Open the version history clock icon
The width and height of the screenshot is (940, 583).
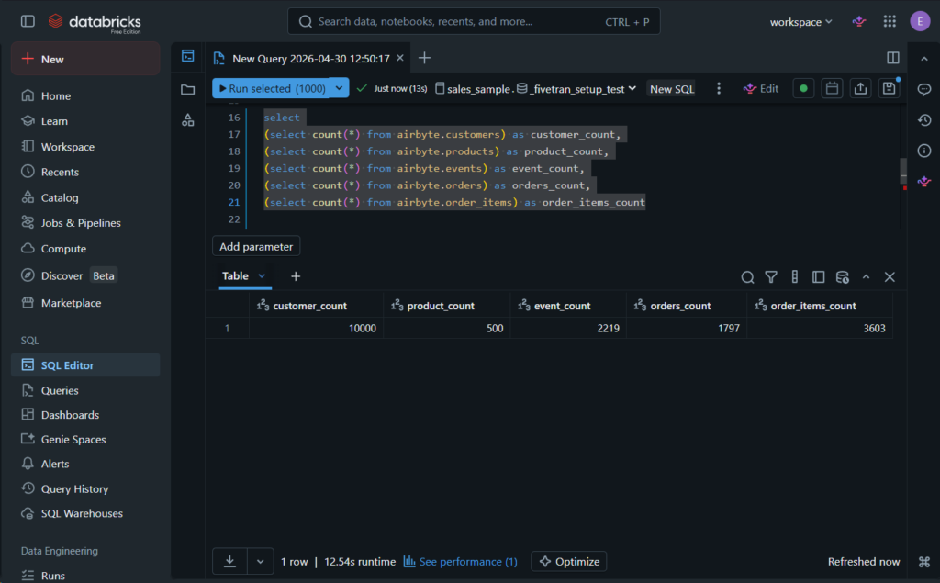[923, 120]
